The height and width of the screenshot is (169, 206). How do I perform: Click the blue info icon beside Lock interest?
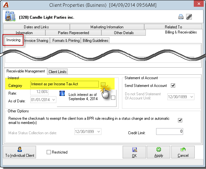[x=62, y=93]
